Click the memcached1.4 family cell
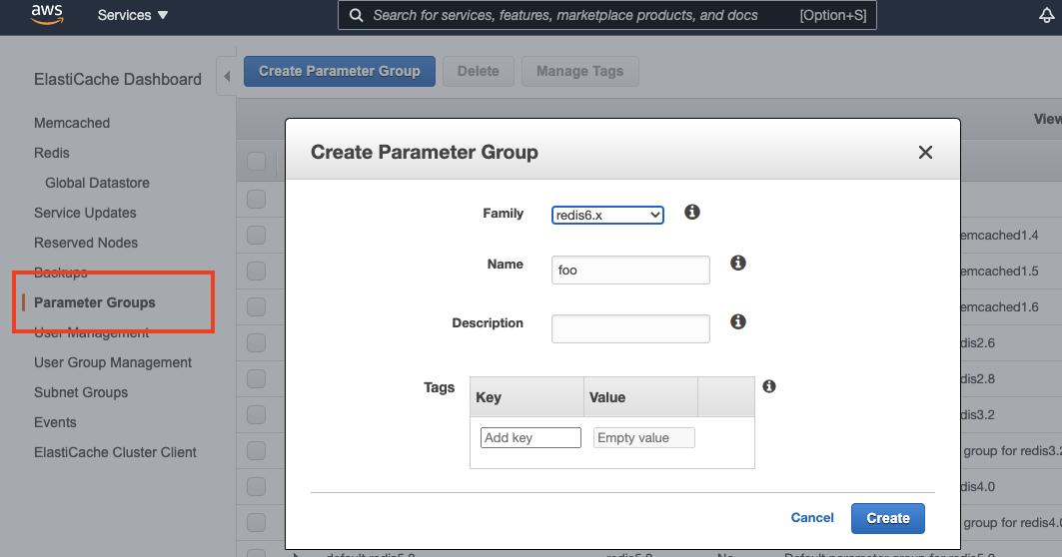The image size is (1062, 557). pos(1000,235)
